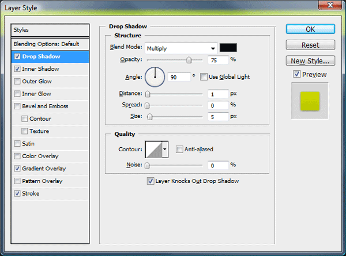Select the Styles panel entry
This screenshot has width=346, height=256.
[x=50, y=30]
